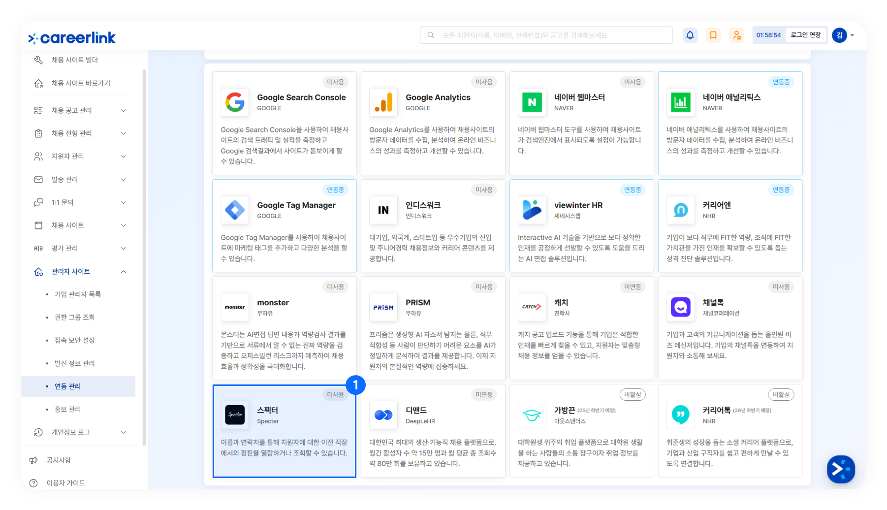Image resolution: width=887 pixels, height=510 pixels.
Task: Open 권한 그룹 조회 submenu item
Action: [75, 318]
